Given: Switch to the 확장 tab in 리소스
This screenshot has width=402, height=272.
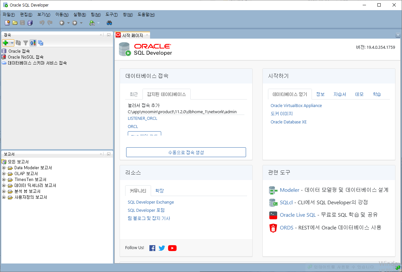Looking at the screenshot, I should coord(160,191).
